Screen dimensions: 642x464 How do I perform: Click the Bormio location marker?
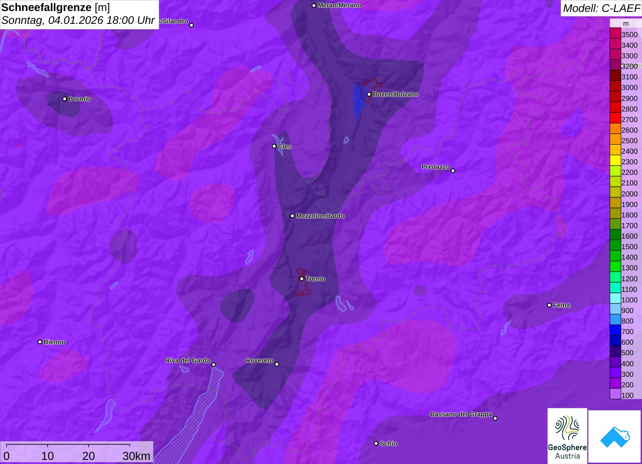65,99
